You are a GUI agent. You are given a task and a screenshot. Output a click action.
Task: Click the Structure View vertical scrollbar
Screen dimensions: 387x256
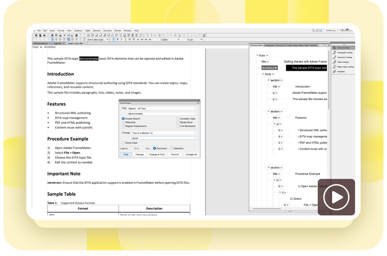pyautogui.click(x=329, y=80)
